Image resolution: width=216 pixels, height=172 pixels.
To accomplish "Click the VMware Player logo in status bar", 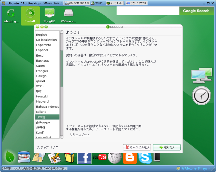I will point(193,168).
